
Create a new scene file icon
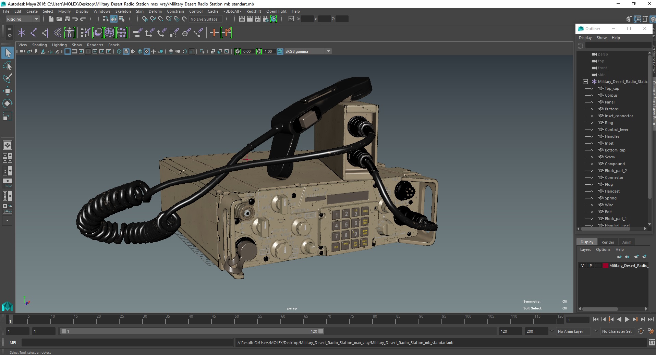tap(51, 19)
